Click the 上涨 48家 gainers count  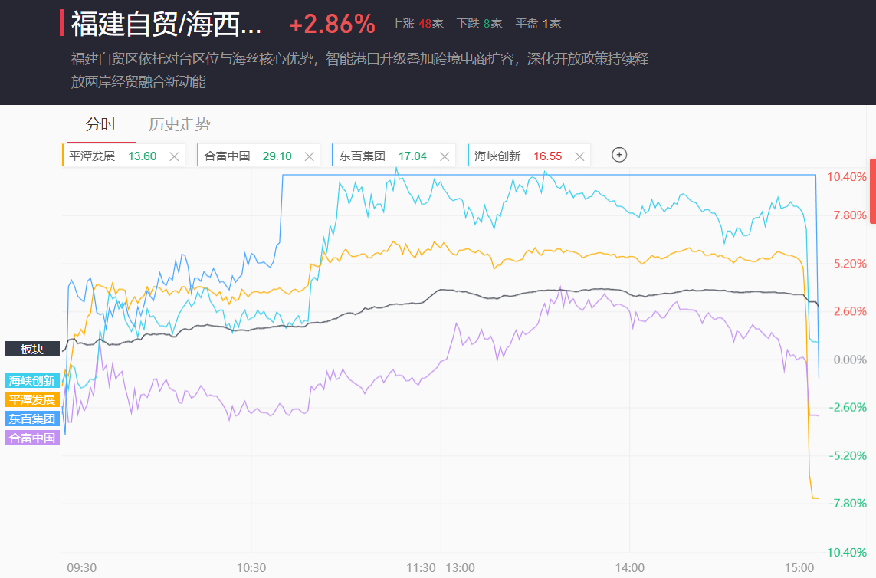418,24
